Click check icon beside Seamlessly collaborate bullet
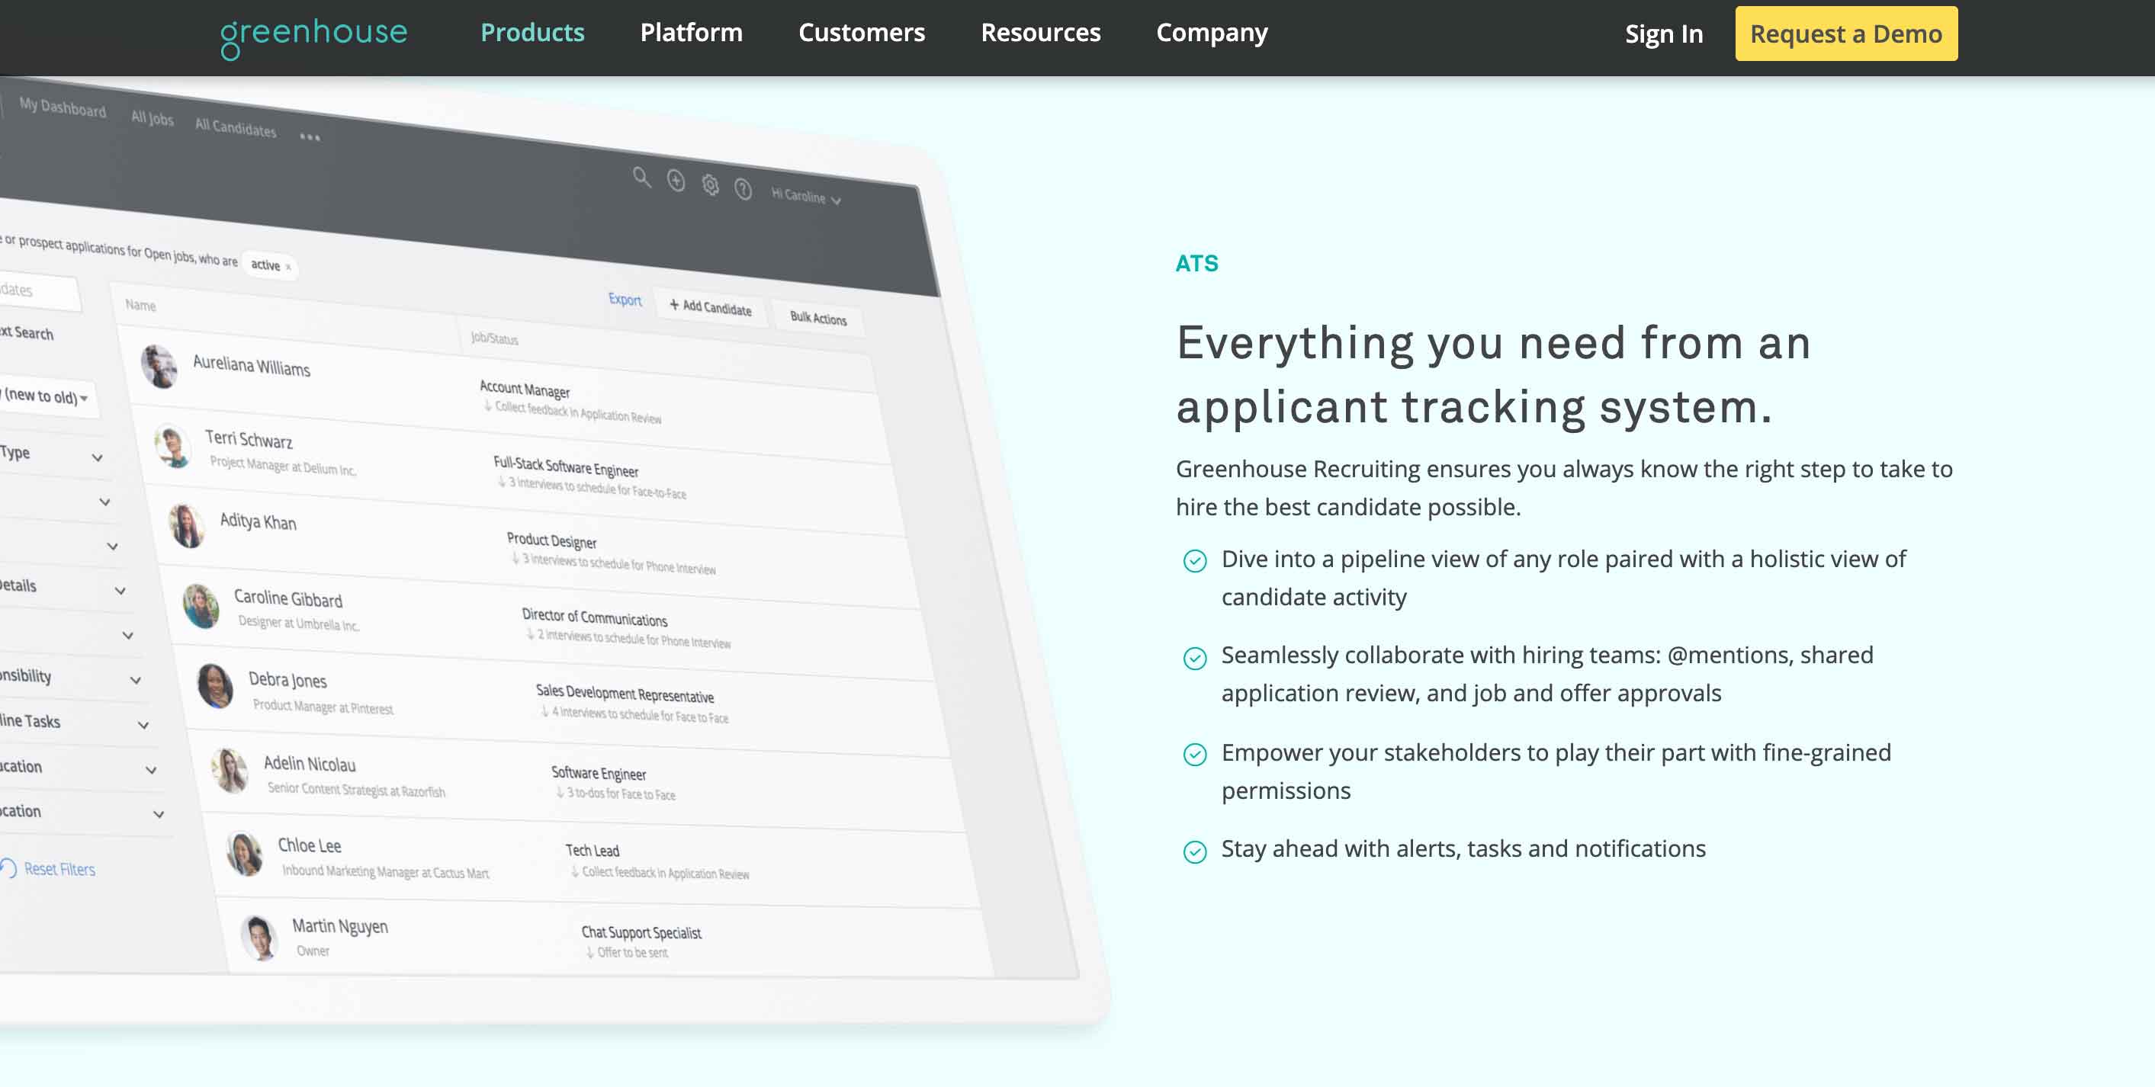Image resolution: width=2155 pixels, height=1087 pixels. 1196,659
